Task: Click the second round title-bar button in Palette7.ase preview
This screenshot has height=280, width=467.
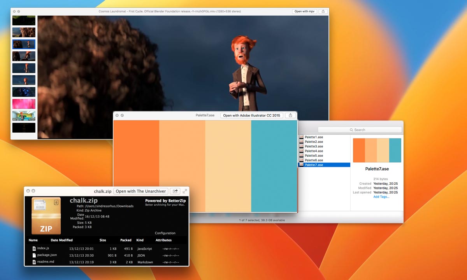Action: 122,115
